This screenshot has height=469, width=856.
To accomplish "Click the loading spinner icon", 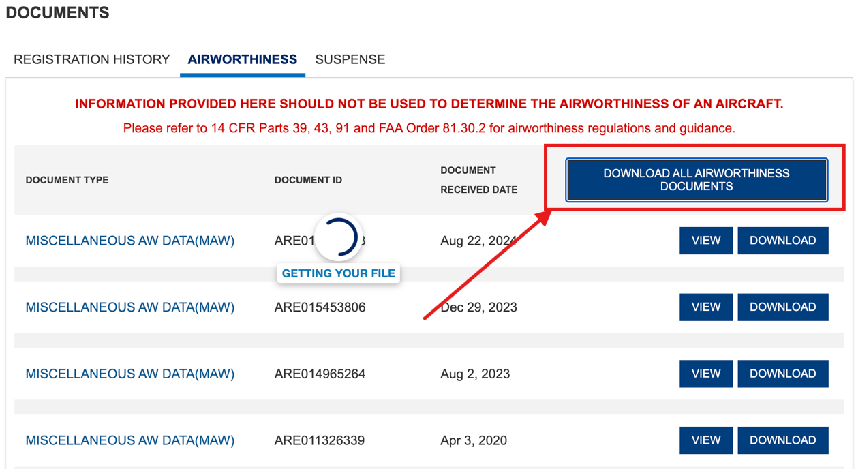I will coord(338,238).
